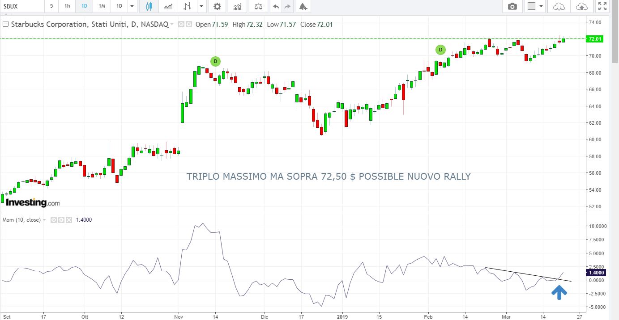Expand the bar style dropdown arrow

coord(201,6)
